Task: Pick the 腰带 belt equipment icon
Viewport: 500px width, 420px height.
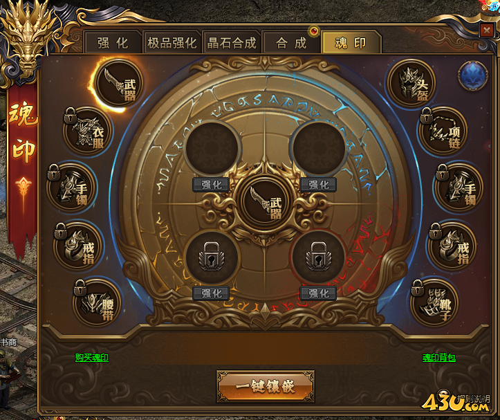Action: pos(97,303)
